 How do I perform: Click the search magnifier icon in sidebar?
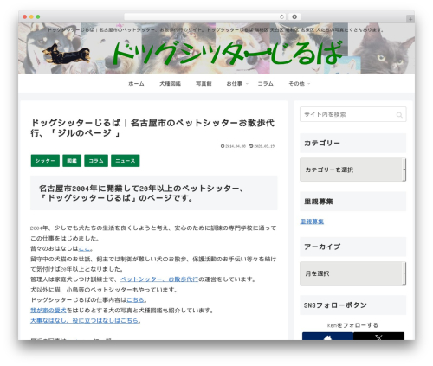pyautogui.click(x=399, y=115)
